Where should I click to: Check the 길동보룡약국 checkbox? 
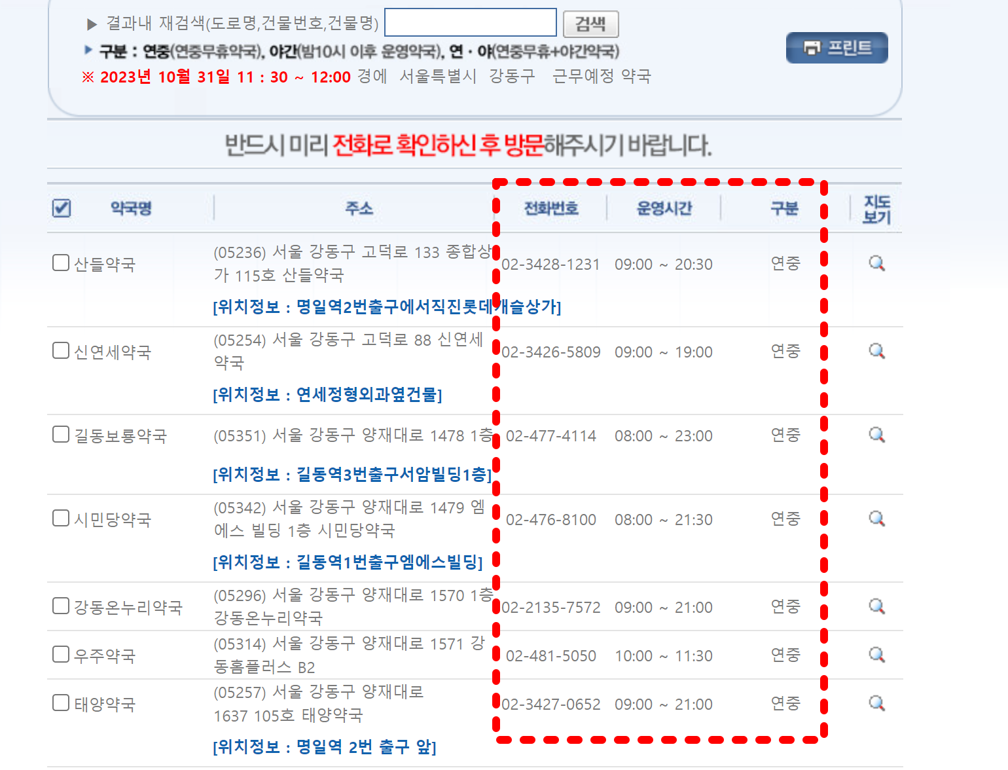click(61, 434)
